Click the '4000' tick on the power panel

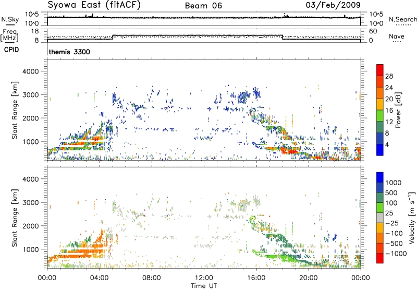click(x=31, y=71)
